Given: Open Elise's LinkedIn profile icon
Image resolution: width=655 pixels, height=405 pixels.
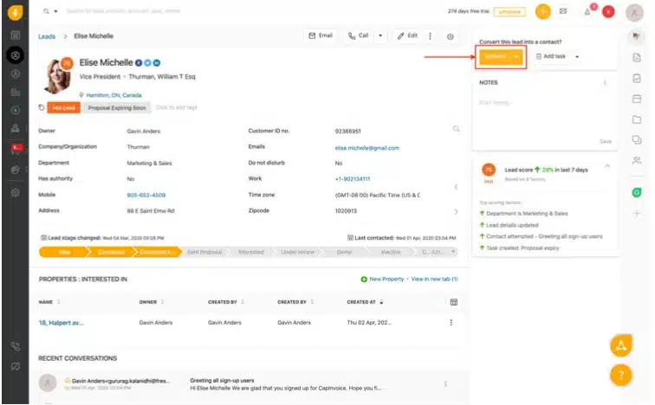Looking at the screenshot, I should click(x=157, y=63).
